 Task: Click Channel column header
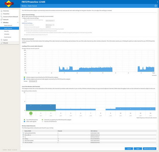(x=60, y=131)
